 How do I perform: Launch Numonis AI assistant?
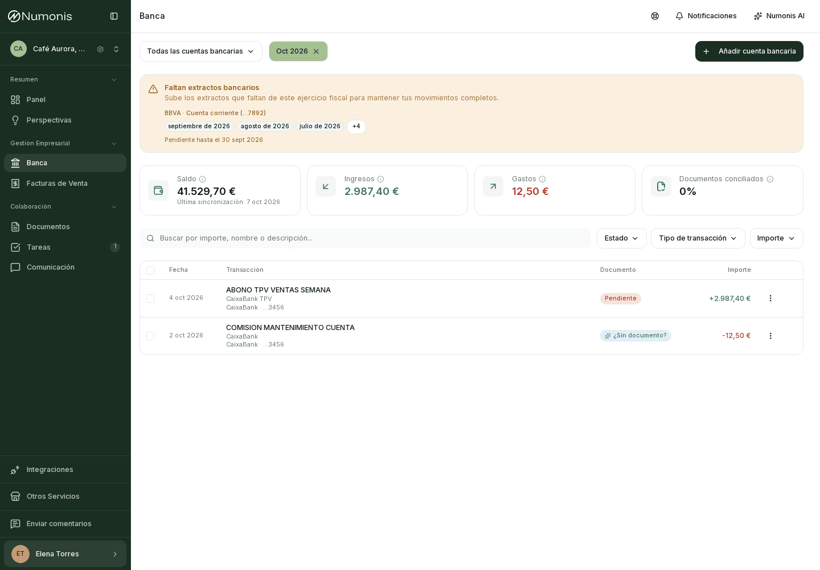tap(779, 16)
